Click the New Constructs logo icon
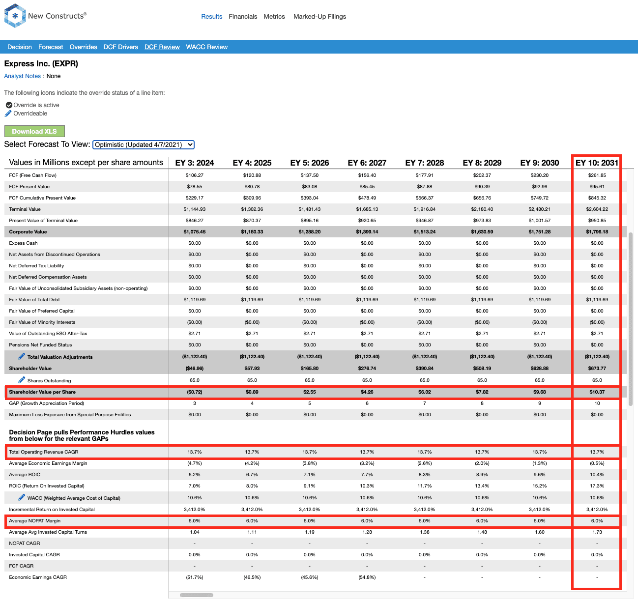 (x=15, y=16)
